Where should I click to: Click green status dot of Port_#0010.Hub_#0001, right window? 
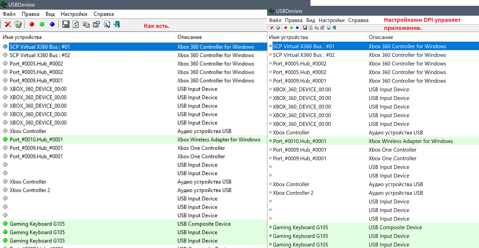click(270, 141)
